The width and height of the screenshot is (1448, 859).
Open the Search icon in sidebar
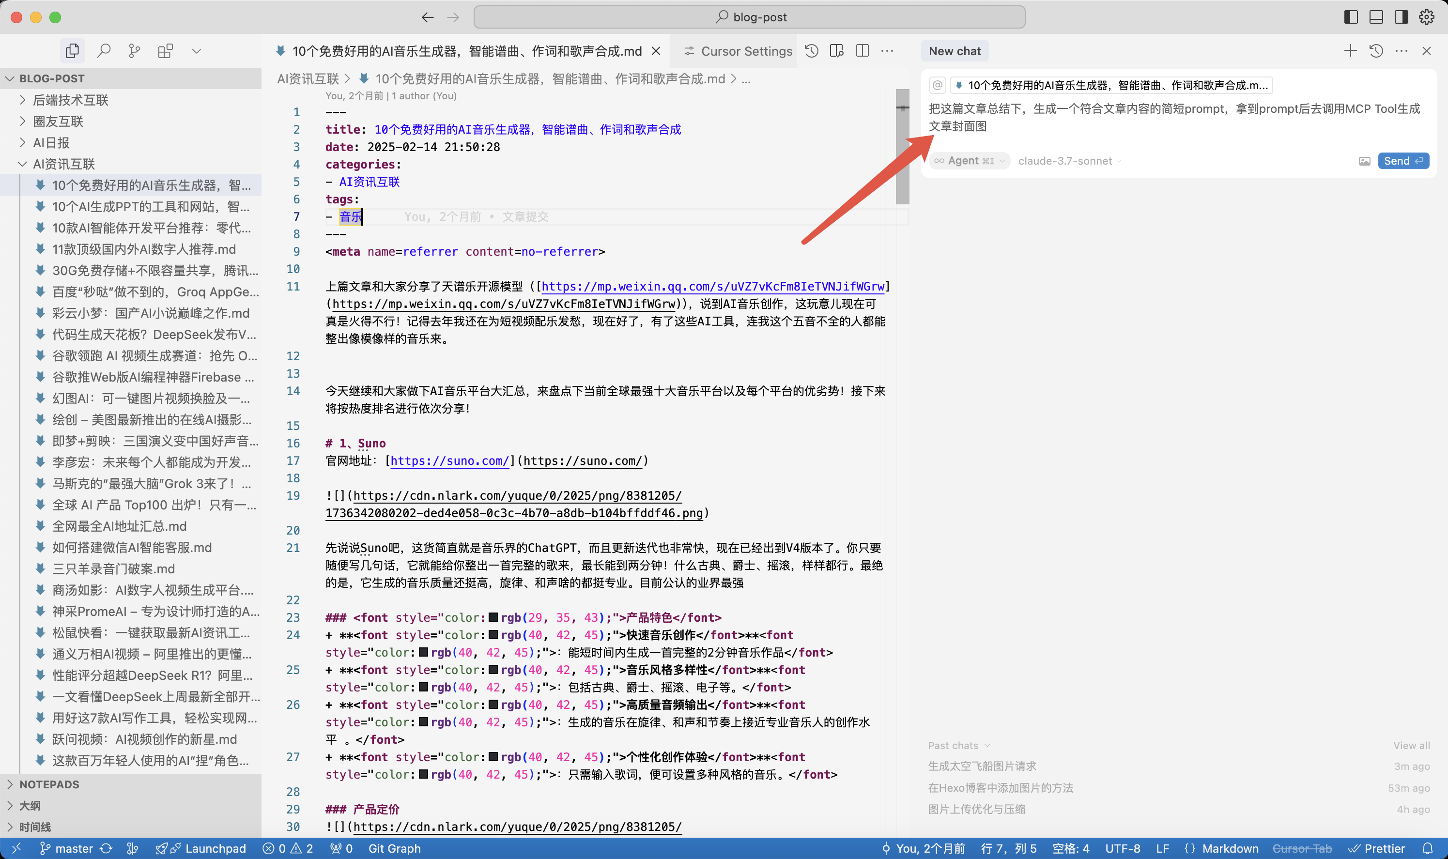[104, 51]
